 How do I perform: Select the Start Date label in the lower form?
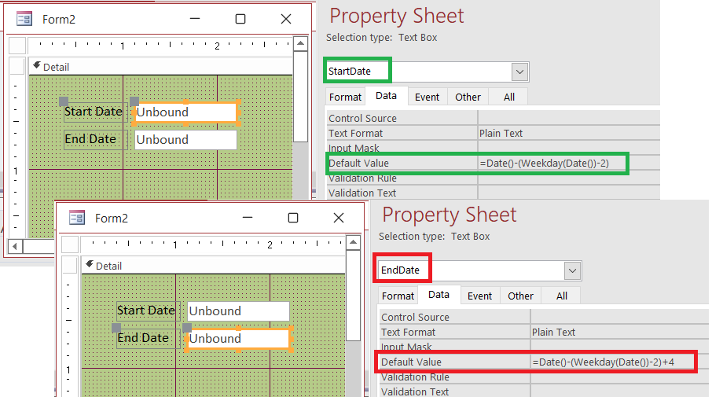coord(146,311)
